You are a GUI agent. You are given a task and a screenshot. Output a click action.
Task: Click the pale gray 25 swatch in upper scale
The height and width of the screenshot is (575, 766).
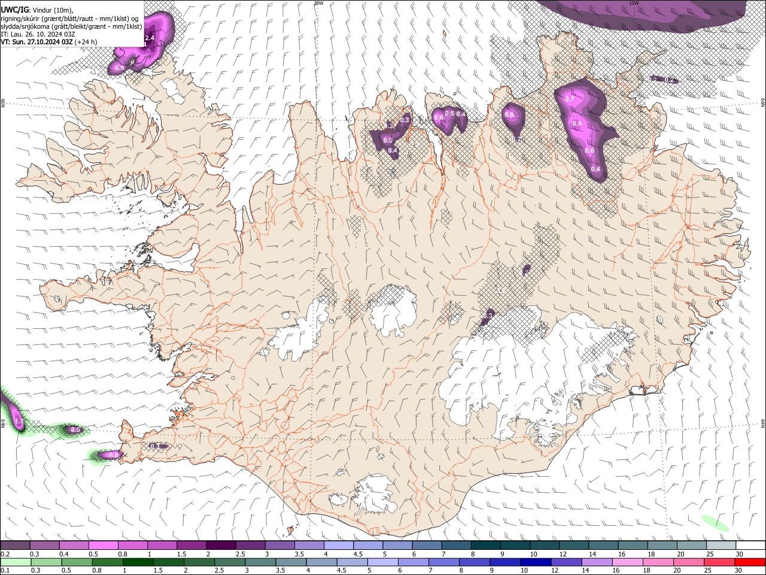point(721,546)
